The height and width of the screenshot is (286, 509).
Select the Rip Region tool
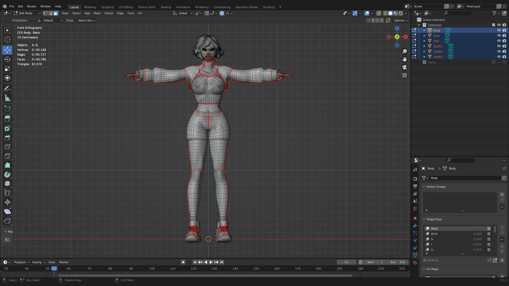[x=7, y=221]
